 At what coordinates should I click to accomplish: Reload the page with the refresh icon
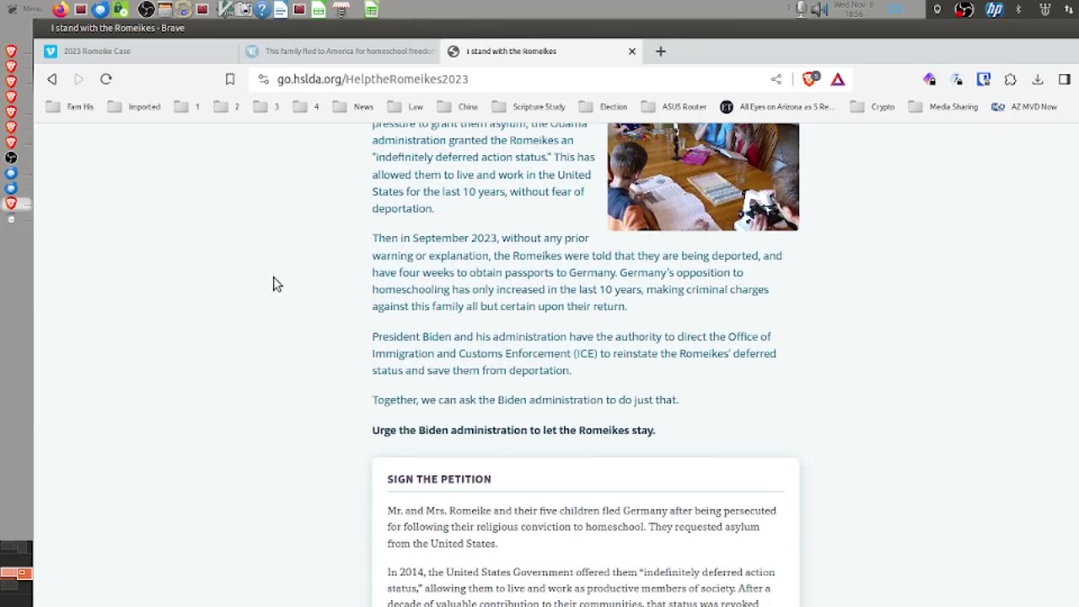pyautogui.click(x=106, y=79)
